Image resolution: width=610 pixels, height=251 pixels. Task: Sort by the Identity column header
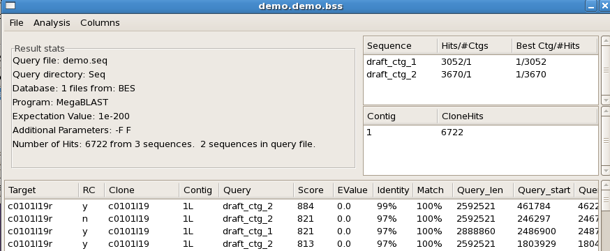coord(393,190)
